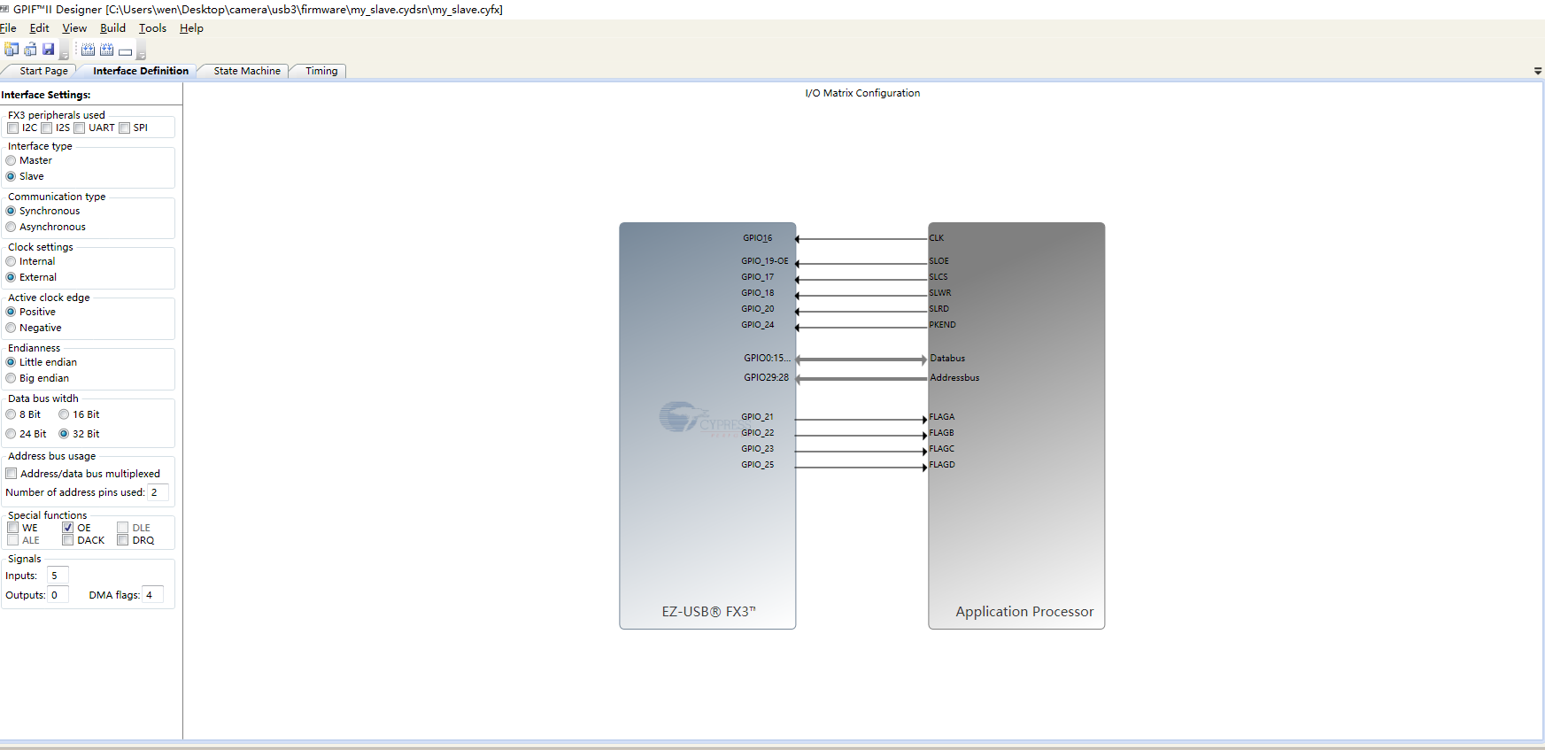Click the Inputs signals count field
This screenshot has width=1545, height=750.
(58, 576)
